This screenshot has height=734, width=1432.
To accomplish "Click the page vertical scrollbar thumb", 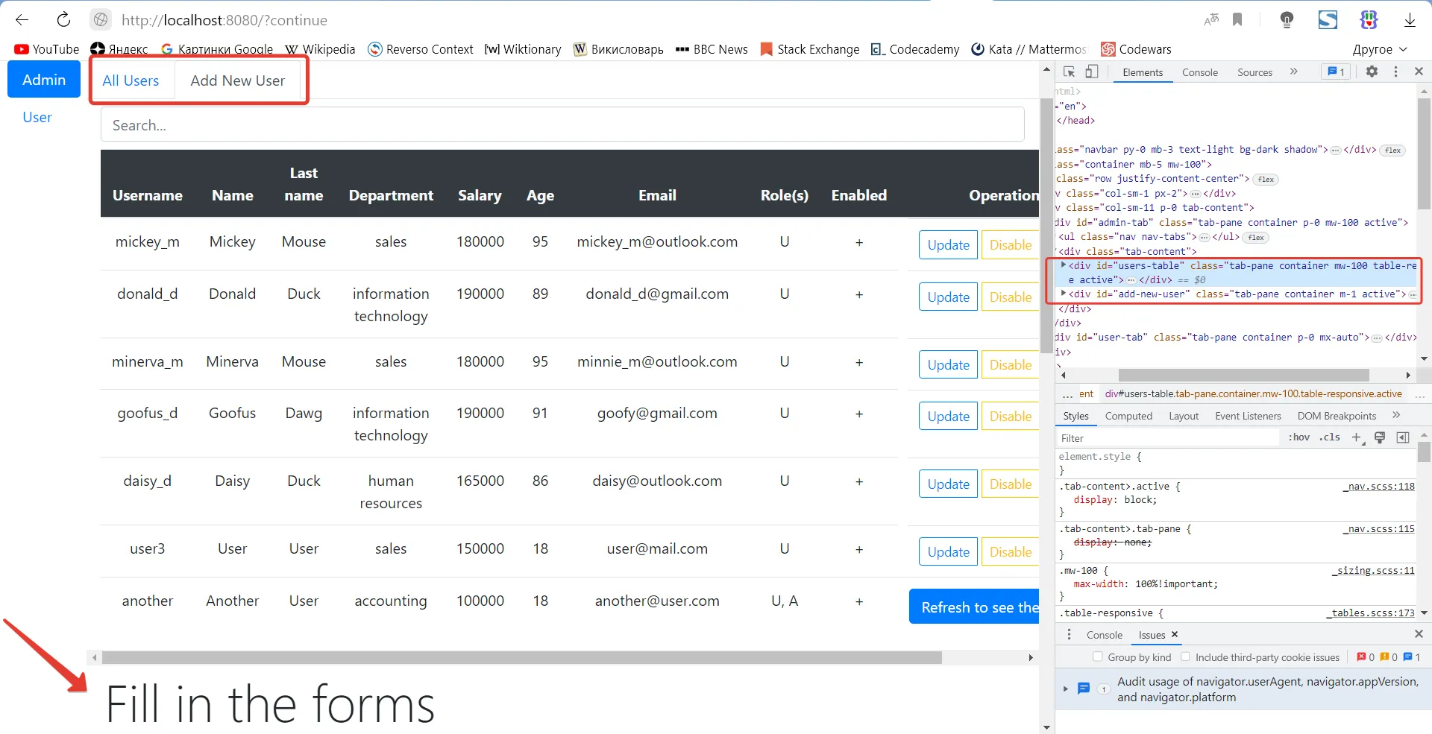I will click(x=1047, y=227).
